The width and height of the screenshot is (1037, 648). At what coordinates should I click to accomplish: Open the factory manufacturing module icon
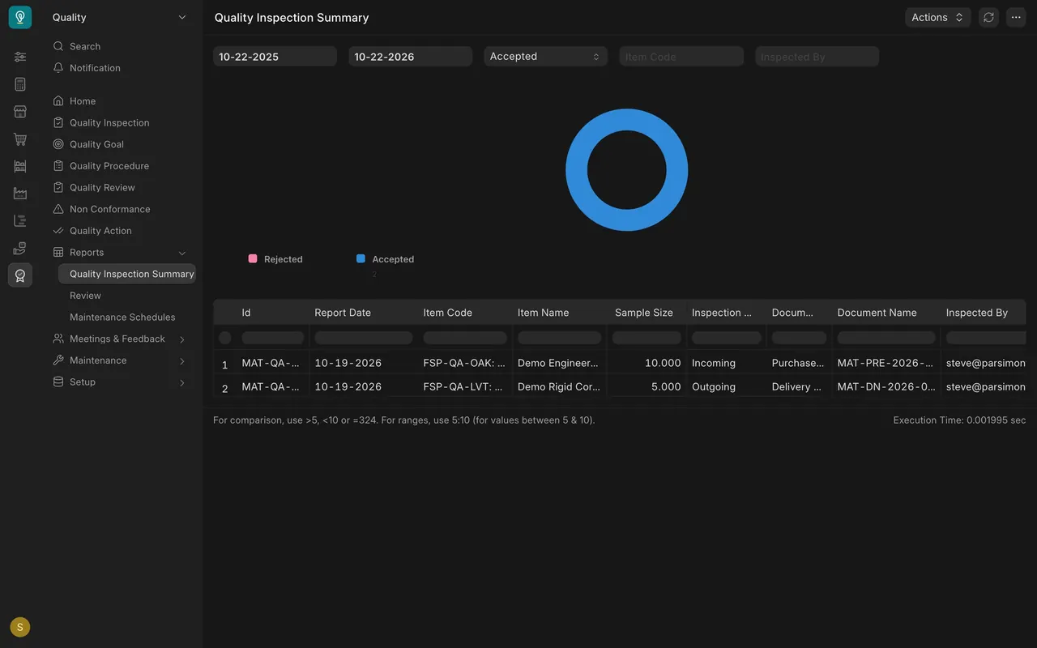(x=20, y=194)
